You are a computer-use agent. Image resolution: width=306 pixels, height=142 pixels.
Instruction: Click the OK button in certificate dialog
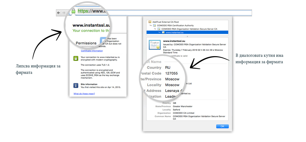click(x=222, y=126)
